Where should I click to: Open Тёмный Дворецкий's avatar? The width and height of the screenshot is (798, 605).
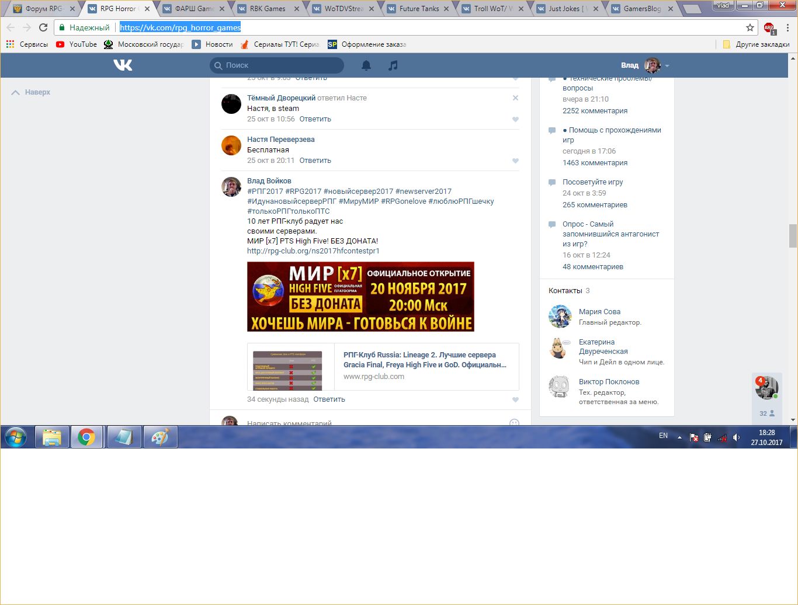pyautogui.click(x=231, y=104)
